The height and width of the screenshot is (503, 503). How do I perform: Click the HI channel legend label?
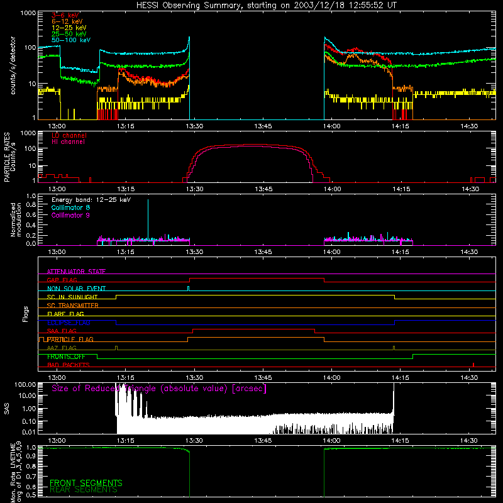tap(69, 142)
